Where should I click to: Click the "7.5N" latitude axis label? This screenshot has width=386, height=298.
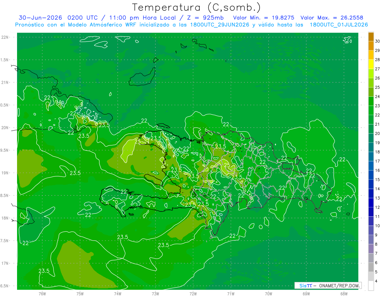[x=5, y=241]
